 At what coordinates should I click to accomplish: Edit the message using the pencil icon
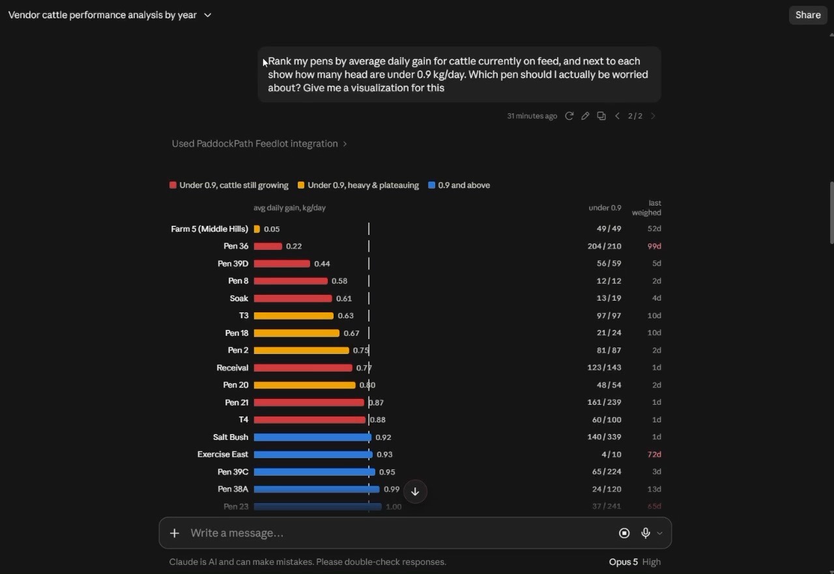pos(585,116)
